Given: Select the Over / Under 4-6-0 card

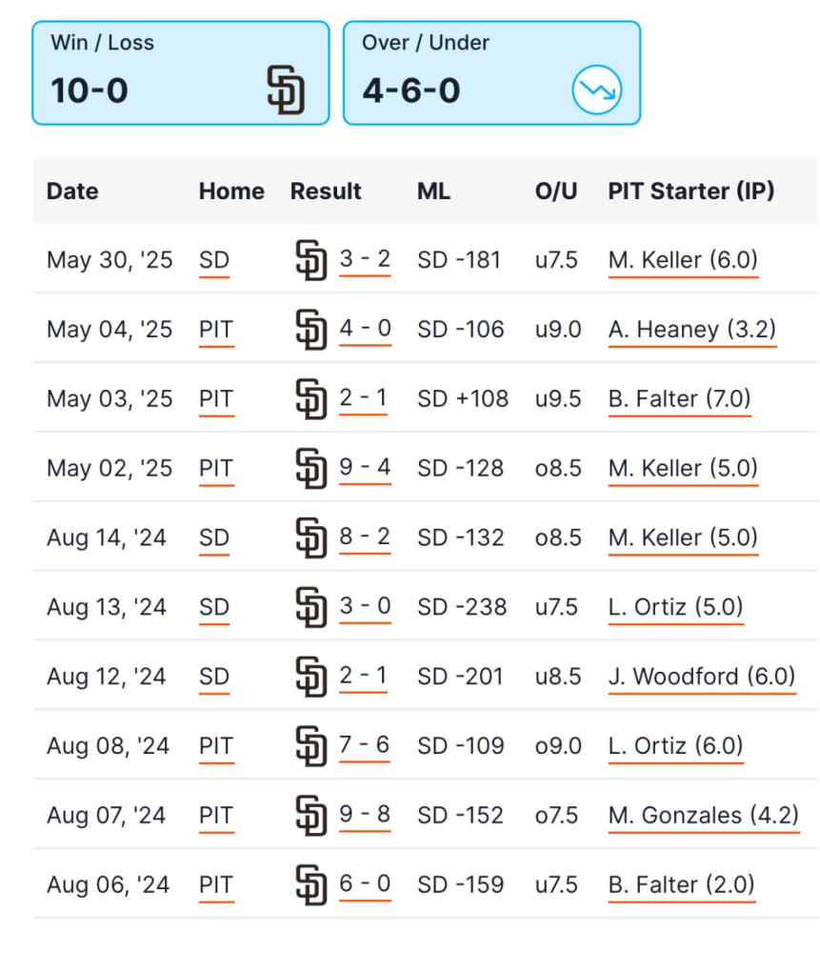Looking at the screenshot, I should click(x=492, y=73).
